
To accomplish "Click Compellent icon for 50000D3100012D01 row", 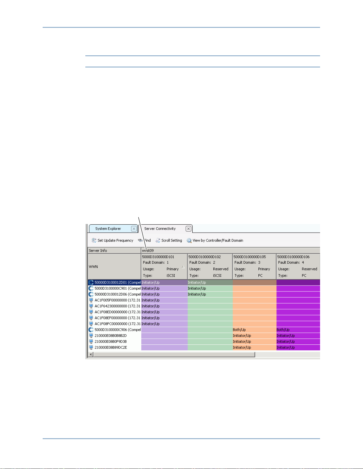I will pos(91,282).
